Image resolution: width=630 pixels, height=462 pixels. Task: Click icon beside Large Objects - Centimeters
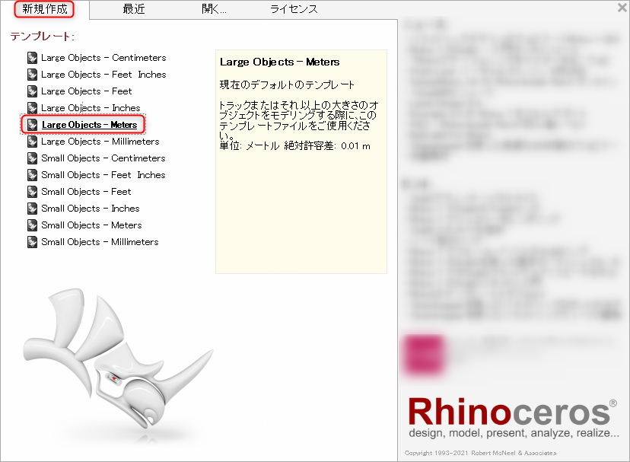33,58
